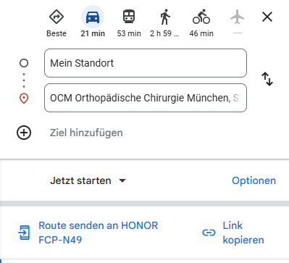
Task: Click the plus circle add destination icon
Action: [24, 133]
